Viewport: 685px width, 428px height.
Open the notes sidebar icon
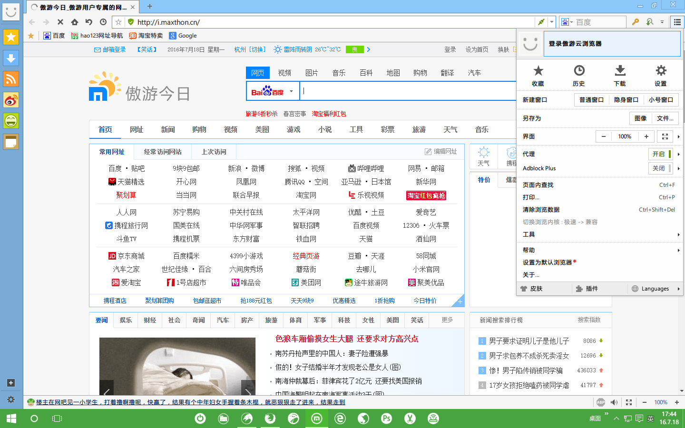pos(11,142)
